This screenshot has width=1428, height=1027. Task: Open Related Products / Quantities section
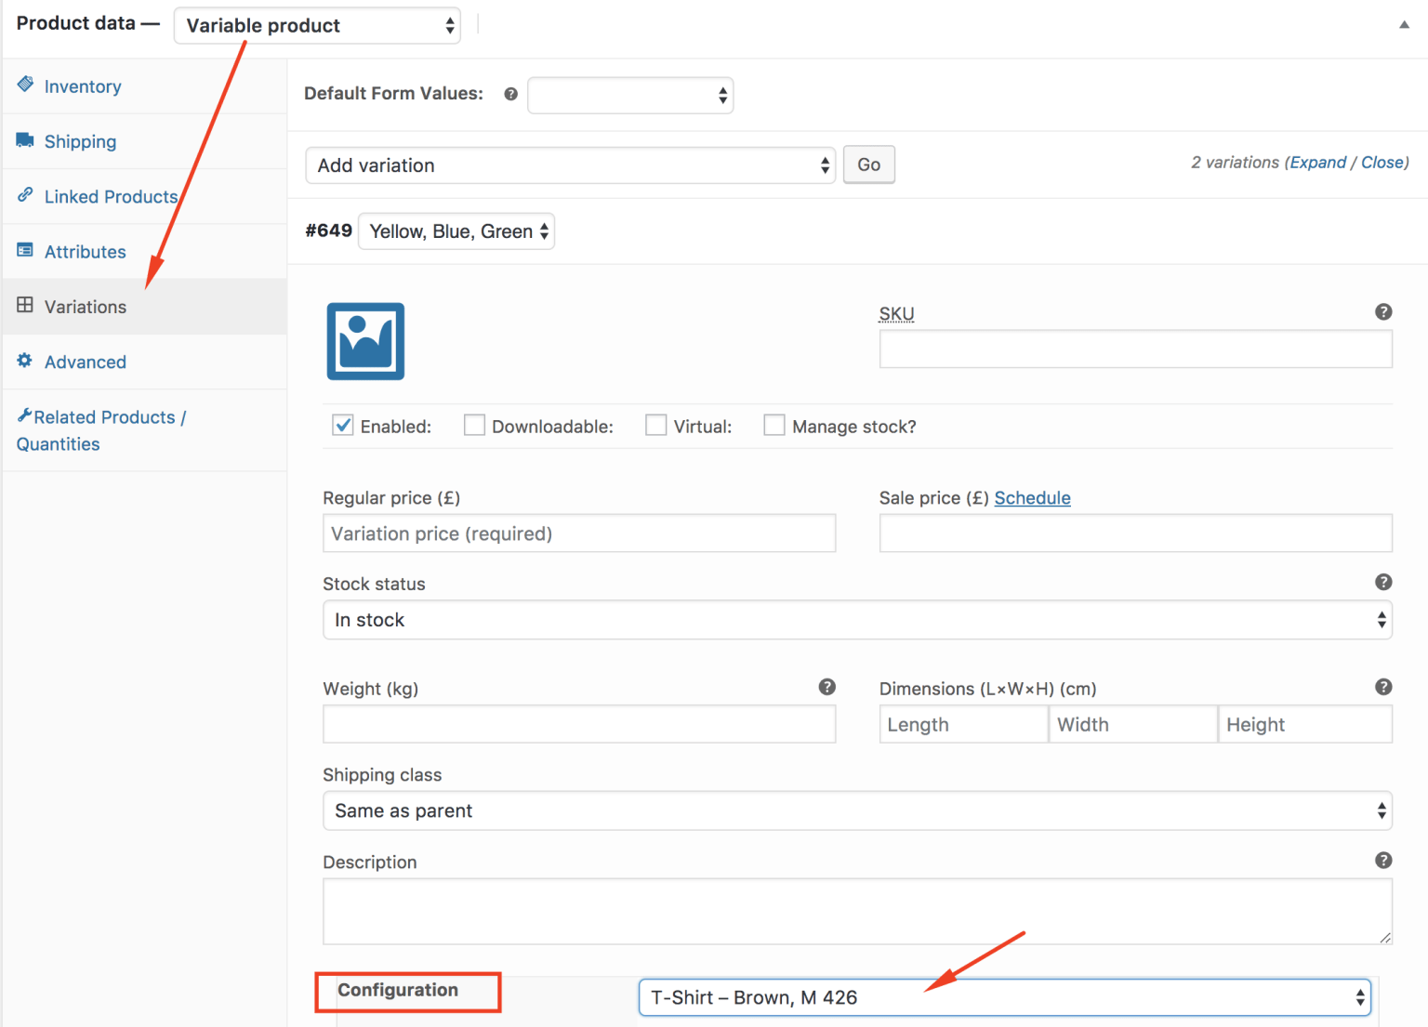coord(102,429)
